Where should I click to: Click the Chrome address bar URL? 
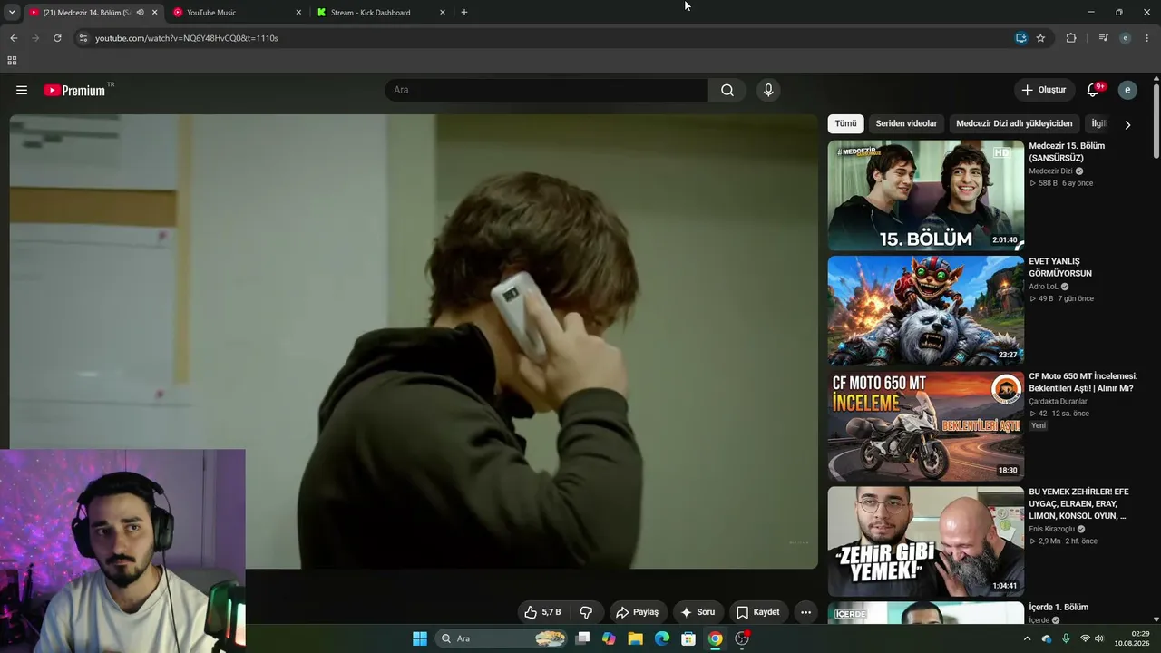[187, 38]
